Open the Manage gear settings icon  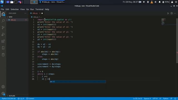(3, 94)
